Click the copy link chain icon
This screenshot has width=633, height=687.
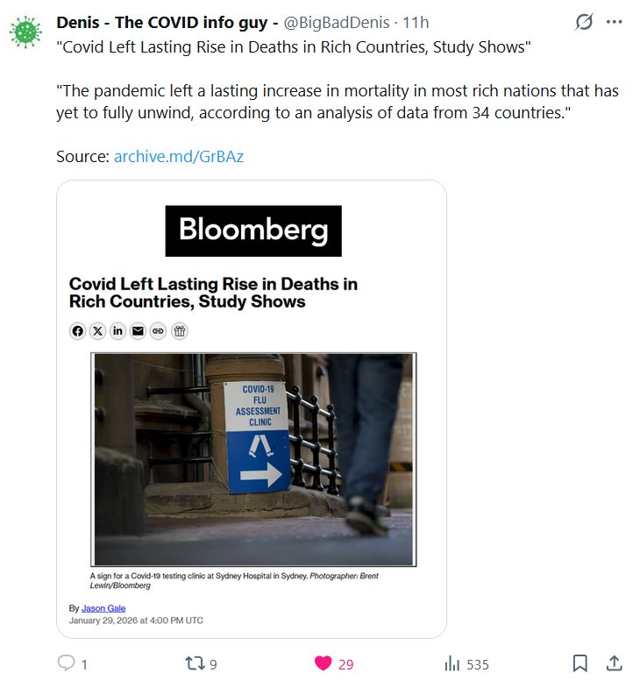pos(158,330)
